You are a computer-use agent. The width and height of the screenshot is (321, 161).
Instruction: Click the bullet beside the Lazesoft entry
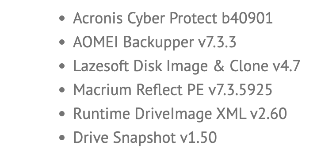[62, 66]
